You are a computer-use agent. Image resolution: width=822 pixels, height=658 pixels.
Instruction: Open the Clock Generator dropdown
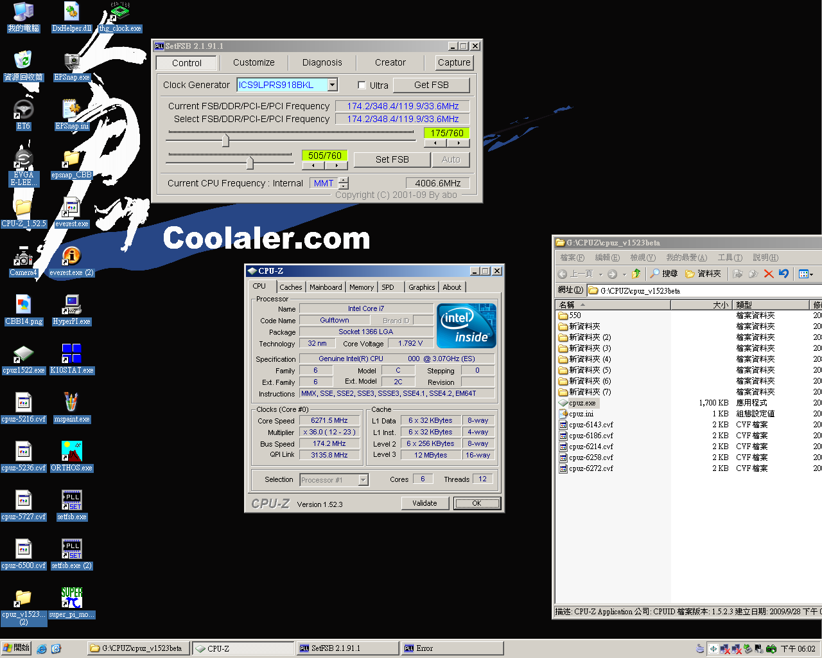point(333,85)
